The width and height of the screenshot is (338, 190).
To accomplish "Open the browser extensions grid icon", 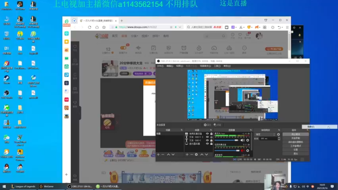I will click(x=264, y=27).
